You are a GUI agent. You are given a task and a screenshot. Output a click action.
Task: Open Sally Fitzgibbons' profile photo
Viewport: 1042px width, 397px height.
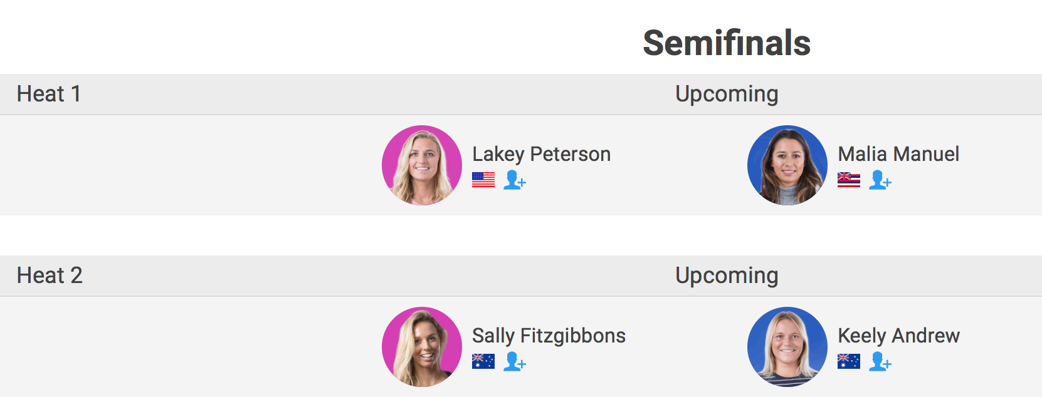[x=422, y=347]
